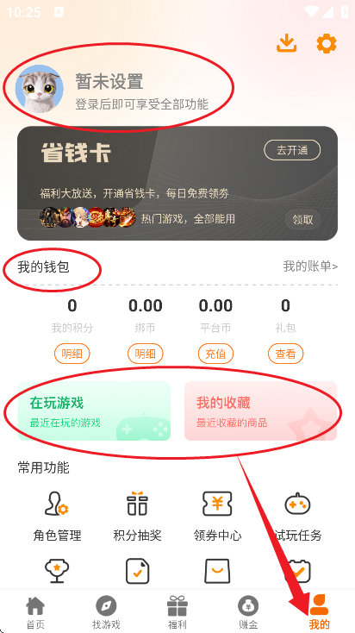Open 积分抽奖 points lottery icon
The width and height of the screenshot is (355, 633).
click(137, 504)
